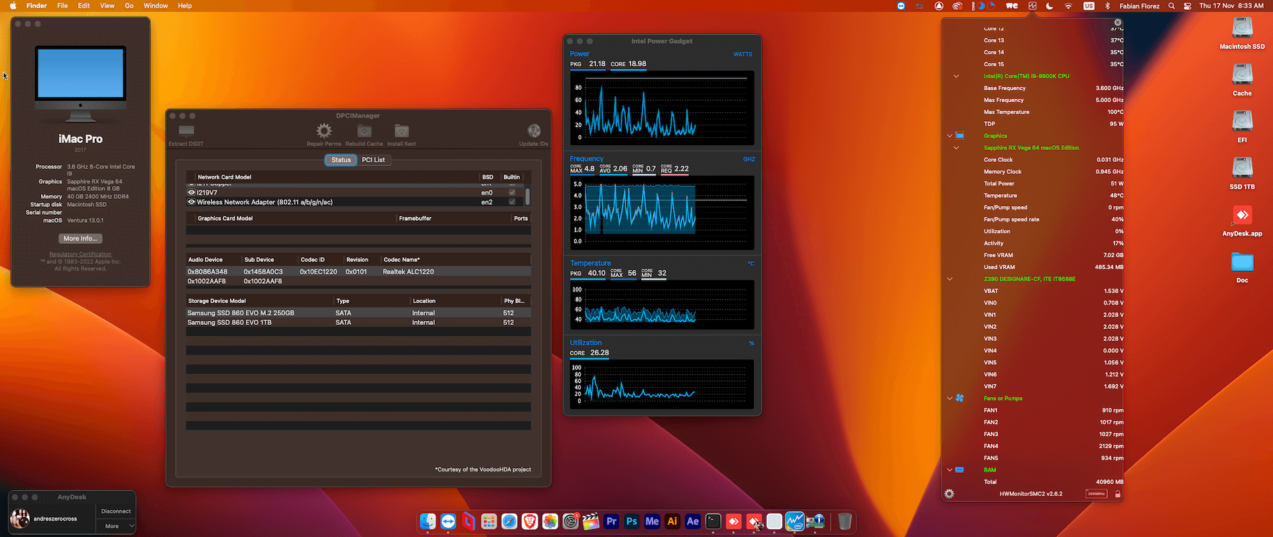This screenshot has height=537, width=1273.
Task: Open TeamViewer from the Dock
Action: 448,522
